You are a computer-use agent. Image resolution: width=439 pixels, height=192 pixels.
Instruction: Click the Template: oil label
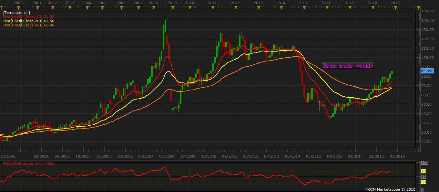[16, 13]
